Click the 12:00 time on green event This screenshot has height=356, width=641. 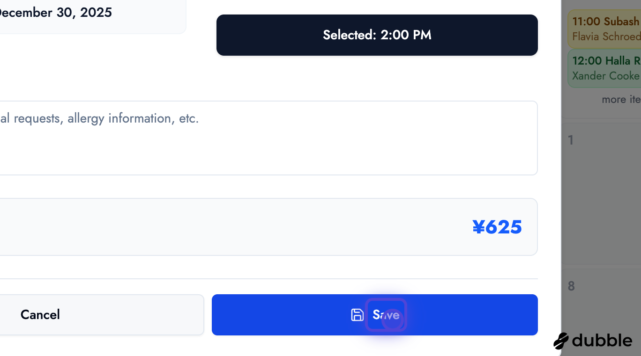tap(587, 61)
